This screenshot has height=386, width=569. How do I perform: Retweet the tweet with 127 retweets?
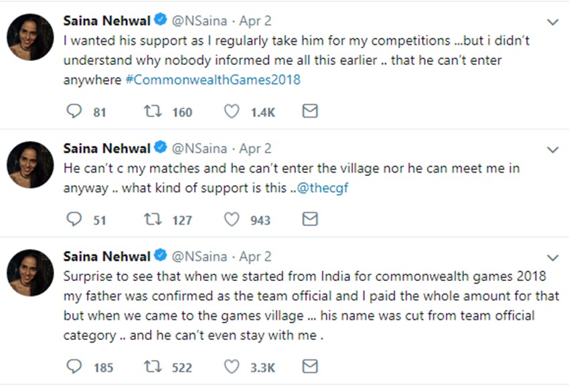click(152, 219)
